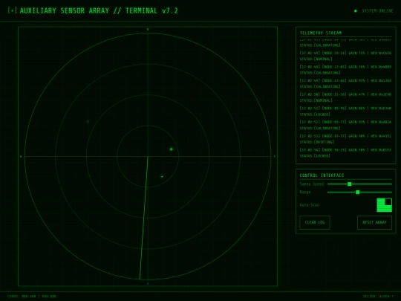The height and width of the screenshot is (301, 401).
Task: Click the AUXILIARY SENSOR ARRAY terminal title
Action: [99, 10]
